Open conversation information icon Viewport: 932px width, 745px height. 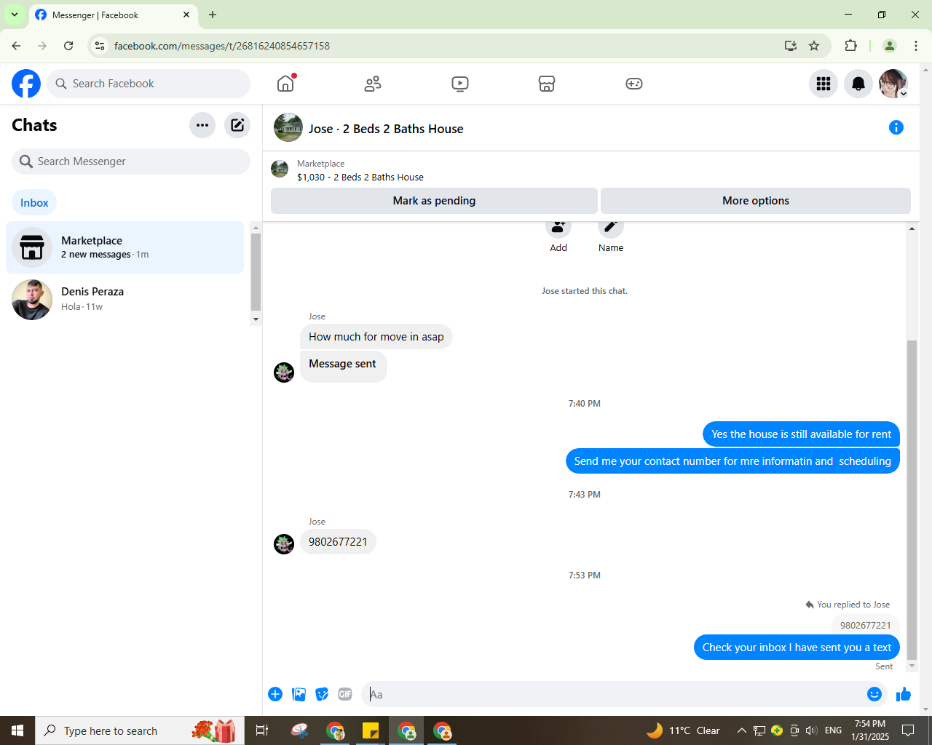[896, 128]
